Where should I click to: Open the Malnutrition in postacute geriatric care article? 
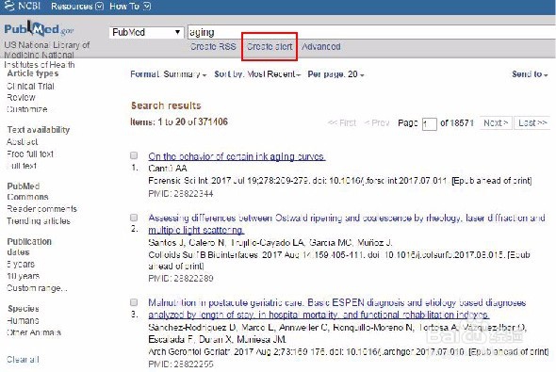point(336,309)
